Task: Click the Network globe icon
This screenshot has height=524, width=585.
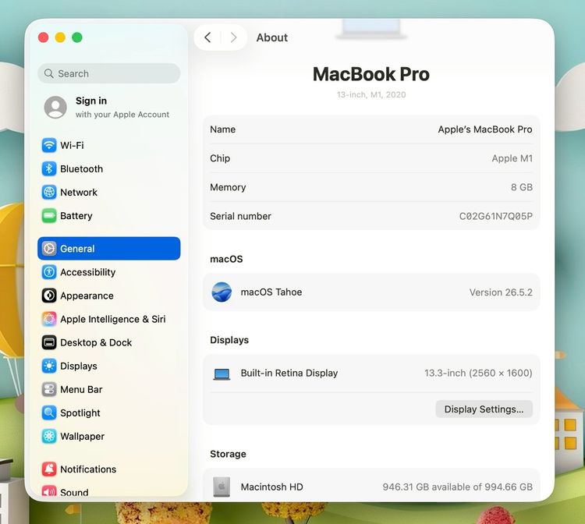Action: pos(49,192)
